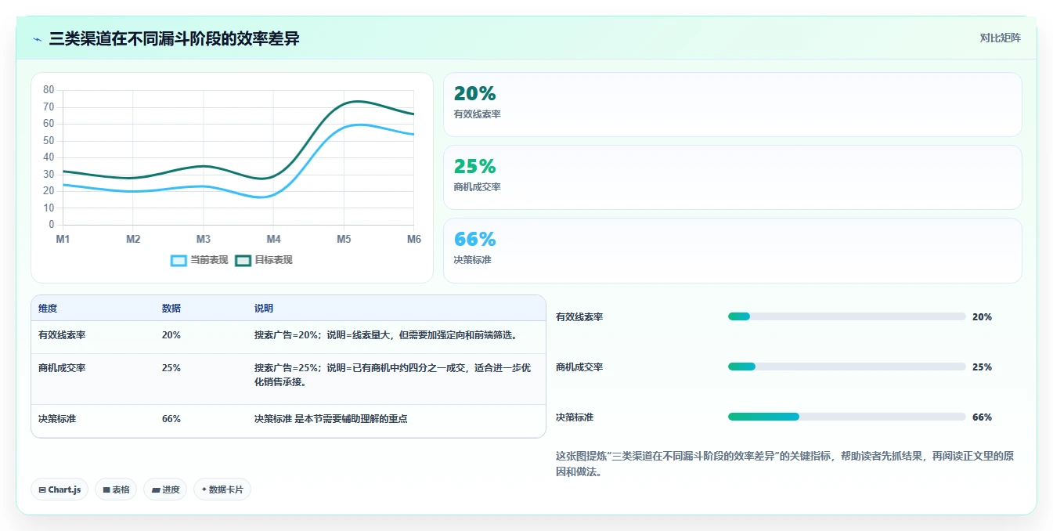Toggle the 当前表现 legend swatch

click(179, 260)
